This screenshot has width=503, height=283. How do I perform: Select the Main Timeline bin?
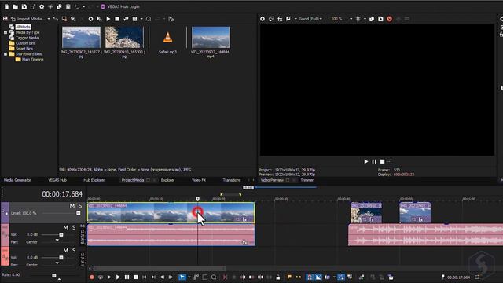[x=32, y=60]
